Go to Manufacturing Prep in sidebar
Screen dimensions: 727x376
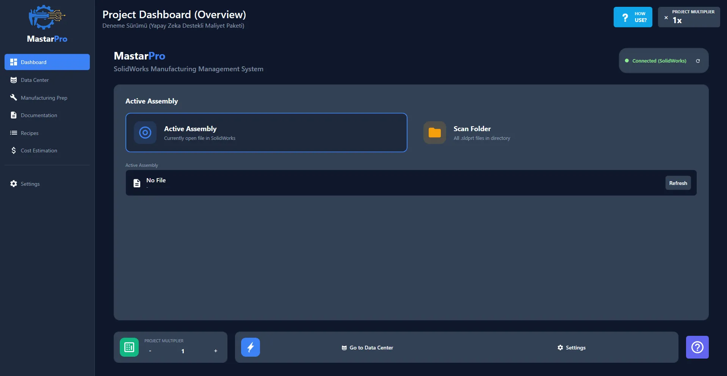click(x=44, y=98)
